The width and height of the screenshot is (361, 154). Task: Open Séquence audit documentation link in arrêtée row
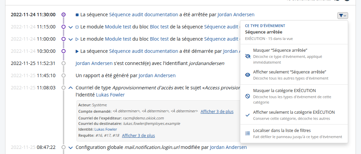pyautogui.click(x=143, y=15)
